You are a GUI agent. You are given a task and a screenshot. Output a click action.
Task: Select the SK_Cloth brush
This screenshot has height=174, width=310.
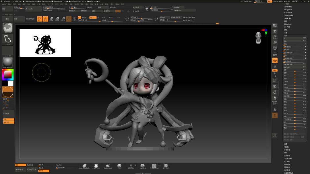click(x=166, y=167)
